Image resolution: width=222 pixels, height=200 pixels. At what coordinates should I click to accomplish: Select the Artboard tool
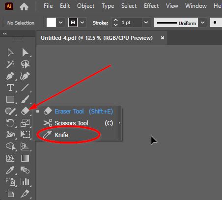(x=10, y=193)
